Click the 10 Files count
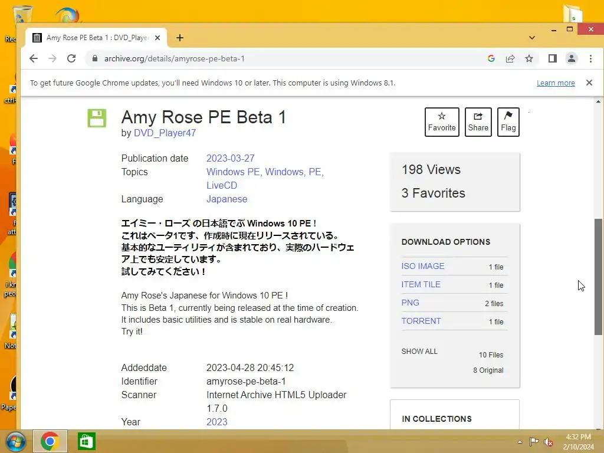This screenshot has height=453, width=604. pyautogui.click(x=491, y=354)
